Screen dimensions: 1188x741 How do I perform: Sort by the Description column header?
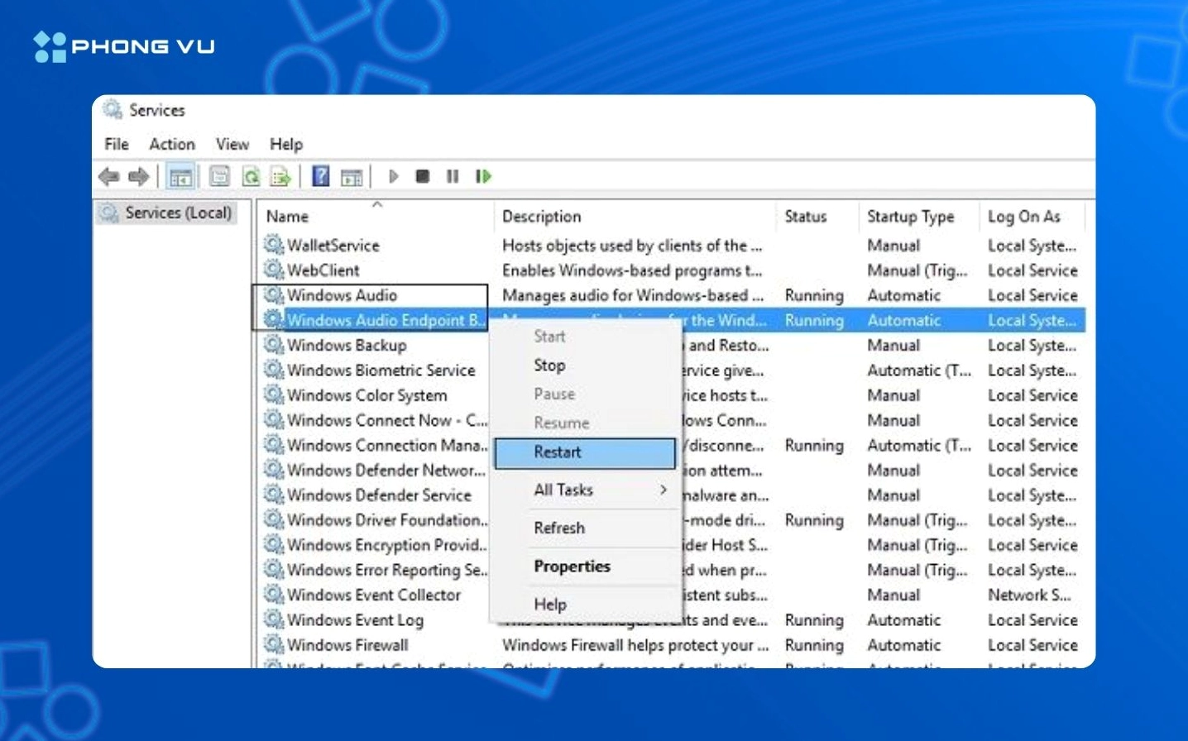pyautogui.click(x=542, y=217)
